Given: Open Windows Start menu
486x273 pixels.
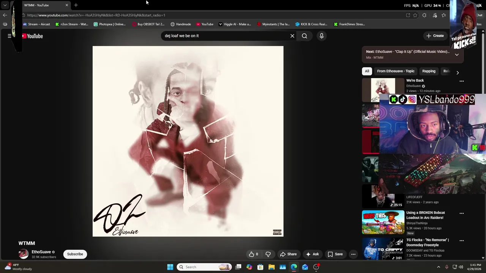Looking at the screenshot, I should point(170,267).
